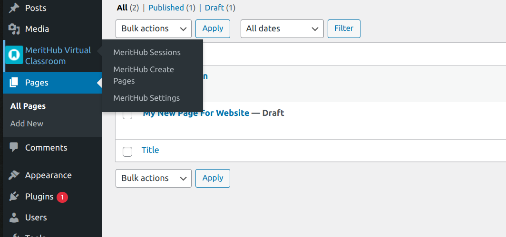Open the All dates dropdown
The image size is (506, 237).
282,28
